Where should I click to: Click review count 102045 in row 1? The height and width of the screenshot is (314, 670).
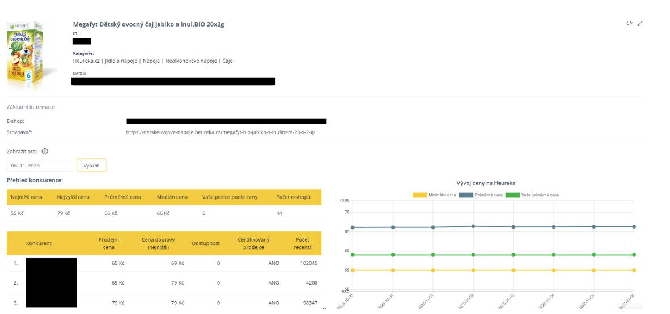(x=308, y=263)
